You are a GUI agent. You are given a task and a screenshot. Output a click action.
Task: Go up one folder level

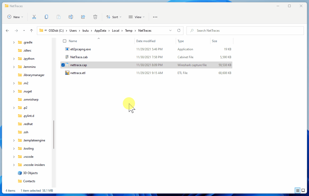click(32, 31)
